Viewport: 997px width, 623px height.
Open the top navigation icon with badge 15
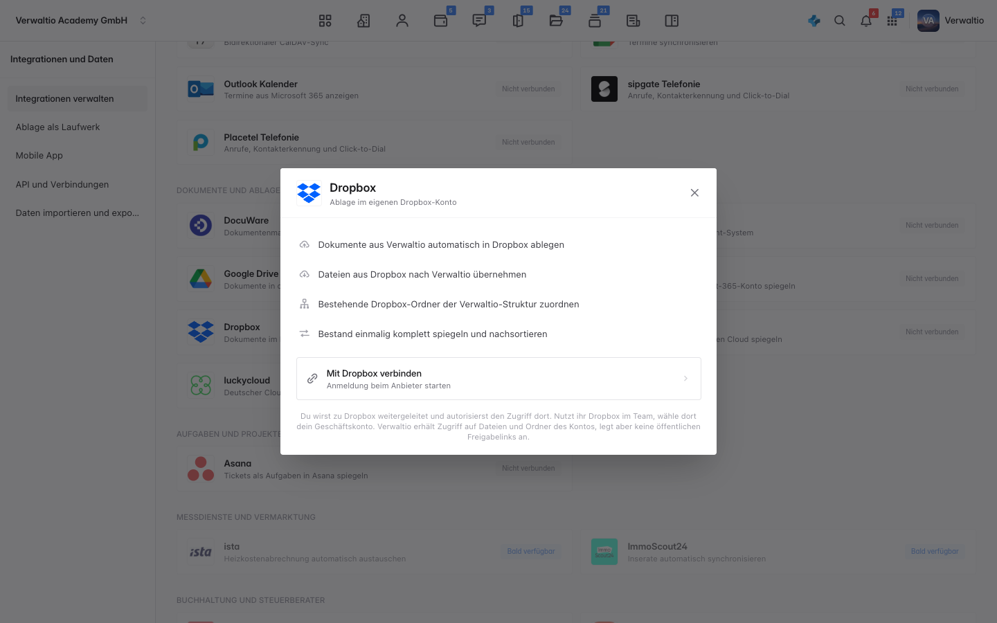(x=518, y=21)
